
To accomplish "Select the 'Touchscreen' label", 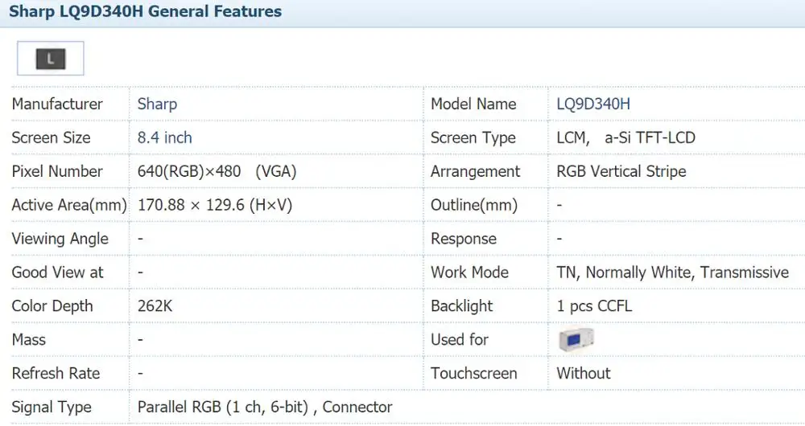I will [474, 373].
